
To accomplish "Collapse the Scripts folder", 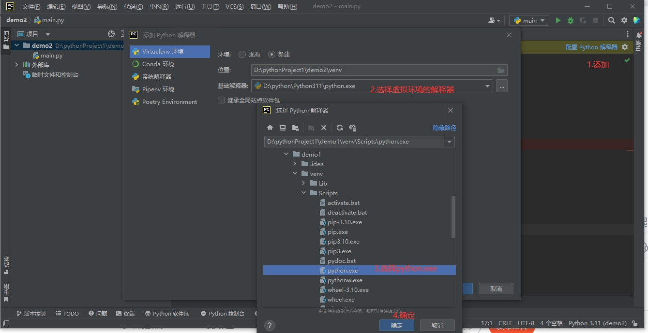I will click(303, 193).
